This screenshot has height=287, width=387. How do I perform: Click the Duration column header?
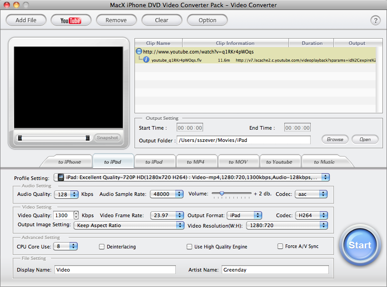tap(311, 43)
